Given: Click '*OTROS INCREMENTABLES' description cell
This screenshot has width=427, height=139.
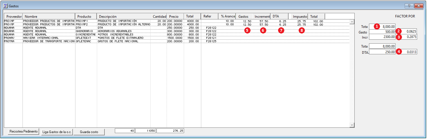Looking at the screenshot, I should (124, 35).
